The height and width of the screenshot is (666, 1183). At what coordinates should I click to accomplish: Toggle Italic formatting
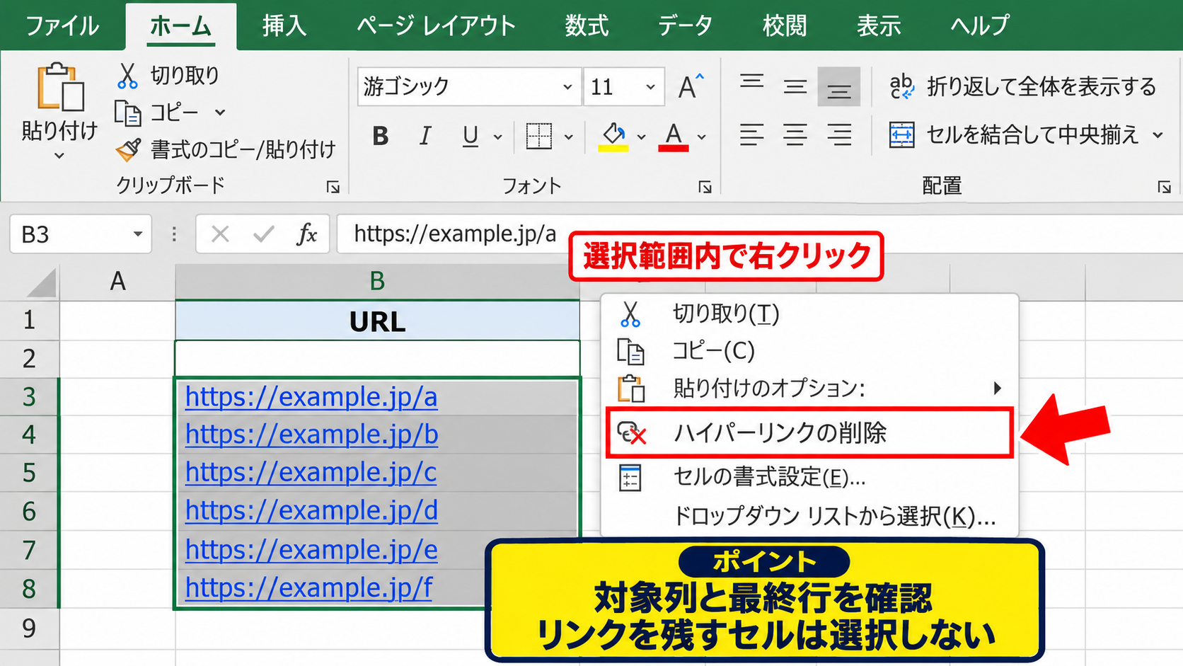[425, 136]
